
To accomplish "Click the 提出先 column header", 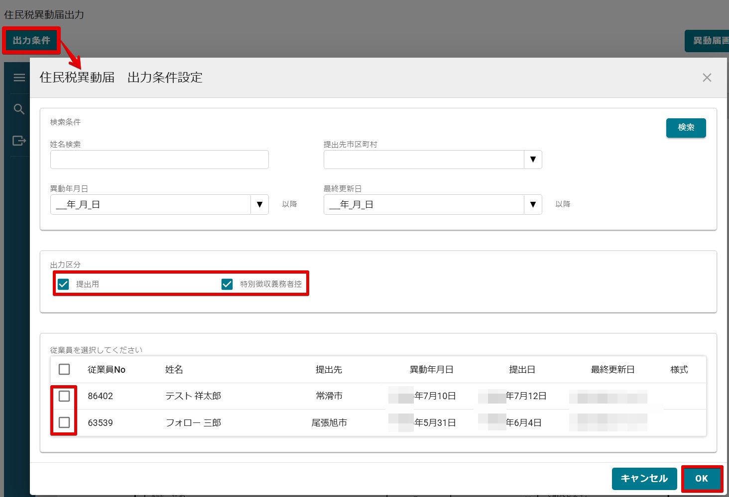I will 329,369.
